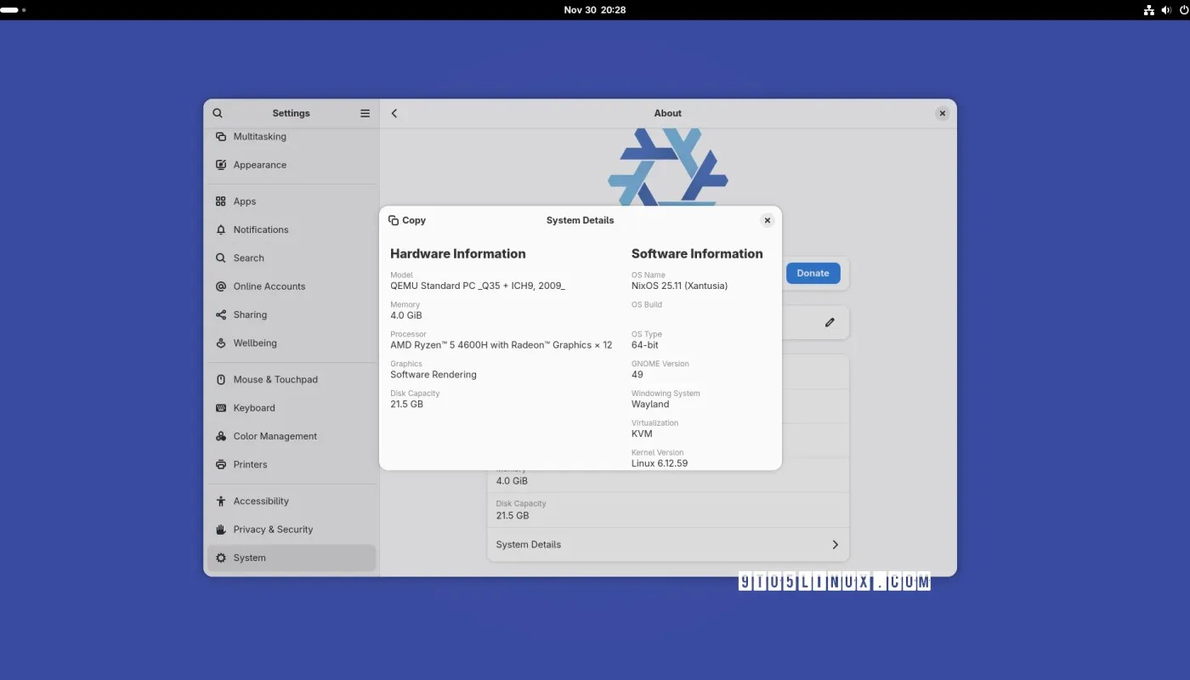Open Wellbeing settings via the hand icon
1190x680 pixels.
[x=220, y=343]
